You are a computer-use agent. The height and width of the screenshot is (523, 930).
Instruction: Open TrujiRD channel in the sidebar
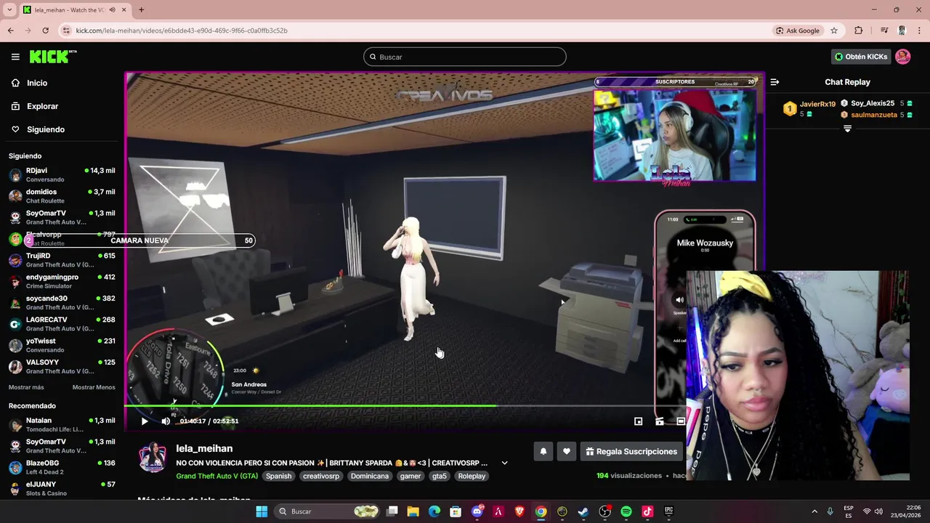[x=62, y=260]
